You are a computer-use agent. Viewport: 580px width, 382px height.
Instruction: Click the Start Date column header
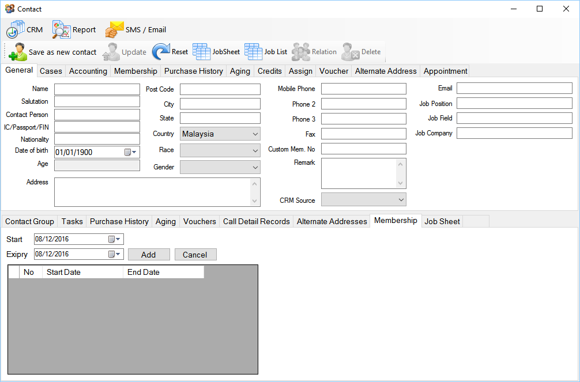point(83,272)
